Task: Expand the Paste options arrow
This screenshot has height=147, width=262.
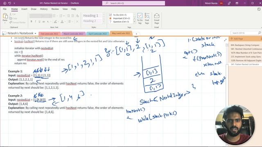Action: pos(5,23)
